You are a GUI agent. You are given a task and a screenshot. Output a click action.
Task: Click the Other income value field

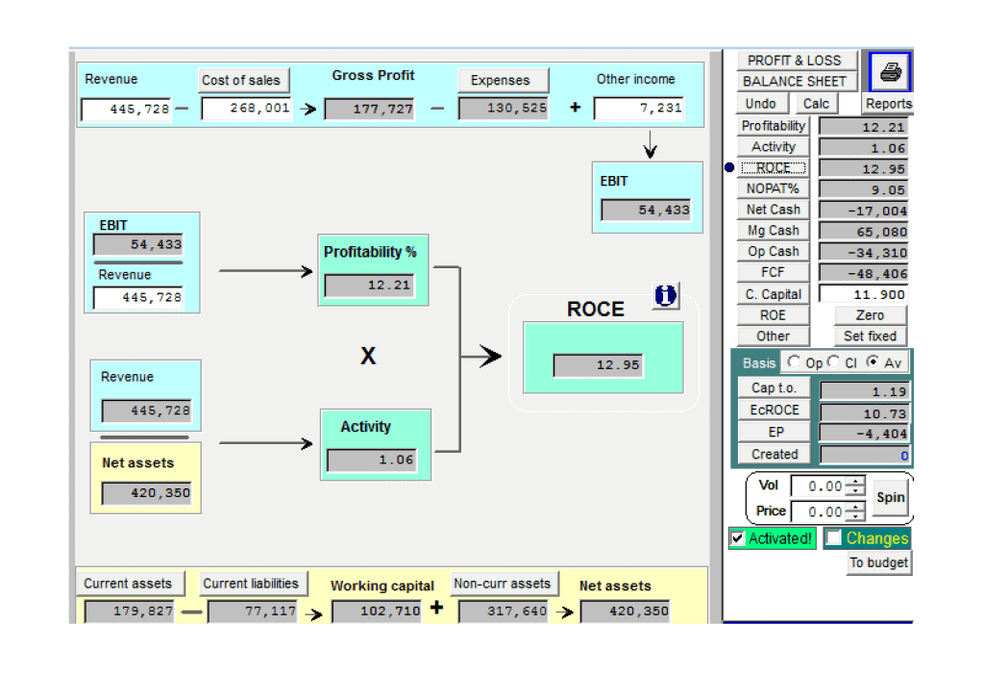point(639,109)
